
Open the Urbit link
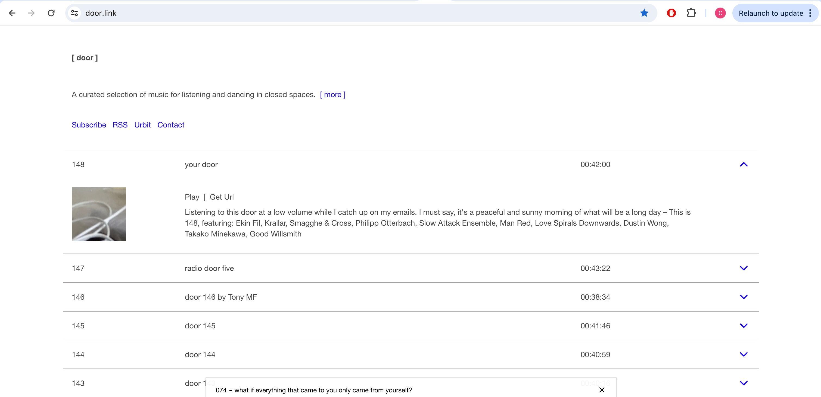tap(142, 125)
